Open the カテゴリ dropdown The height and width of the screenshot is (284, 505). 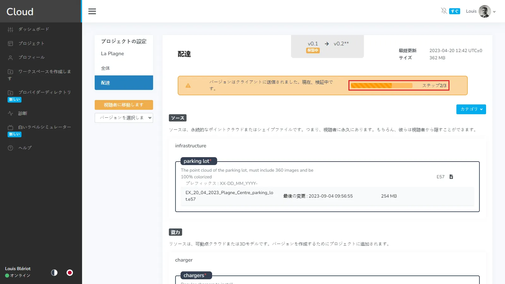pyautogui.click(x=471, y=109)
